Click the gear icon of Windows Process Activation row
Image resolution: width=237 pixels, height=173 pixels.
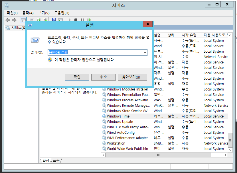tap(104, 100)
